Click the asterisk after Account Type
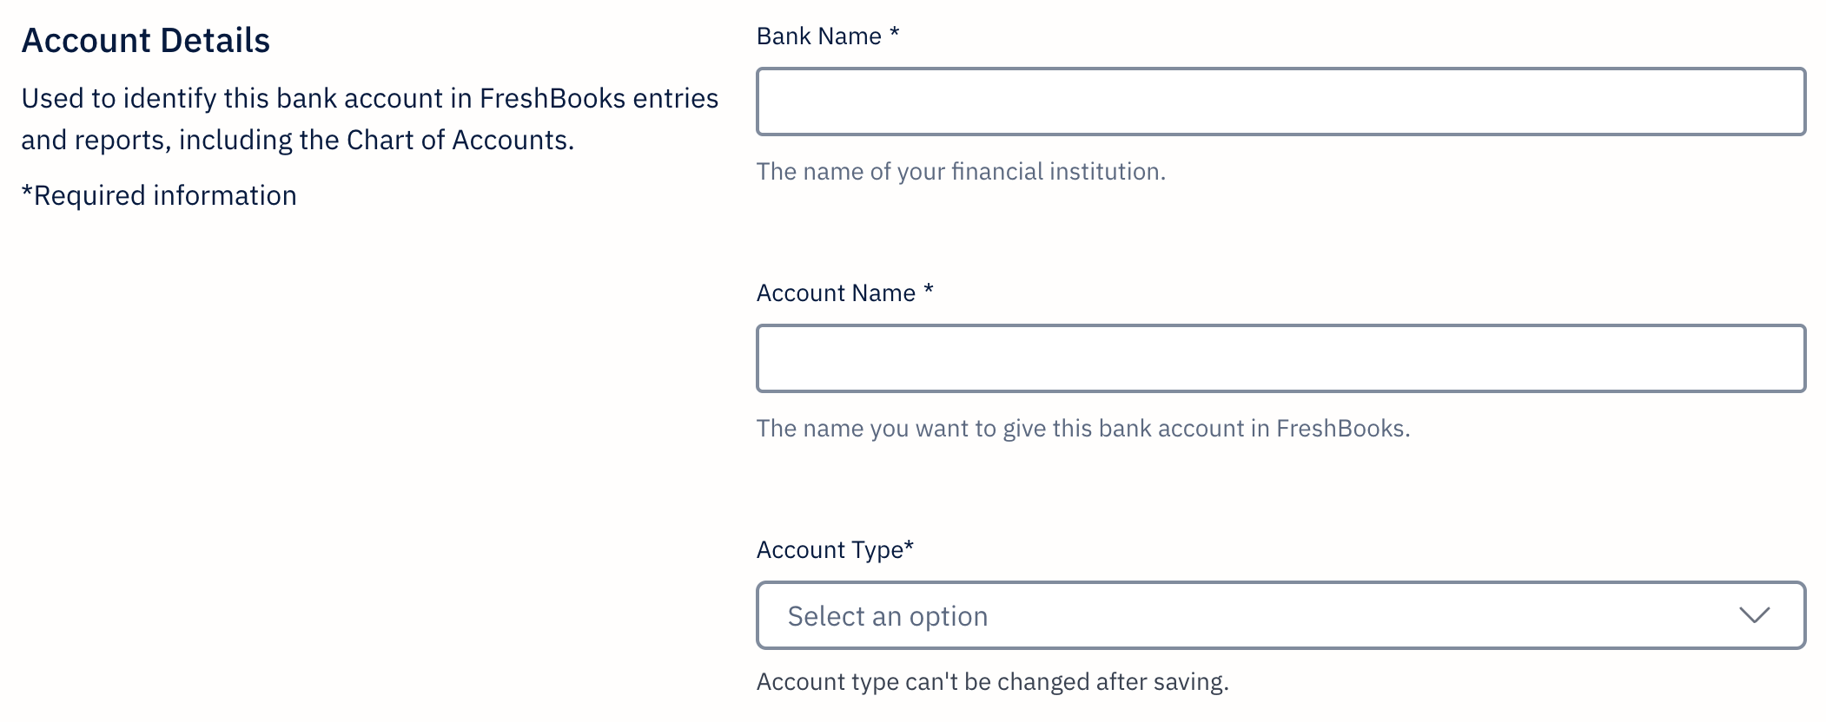1826x722 pixels. point(910,547)
